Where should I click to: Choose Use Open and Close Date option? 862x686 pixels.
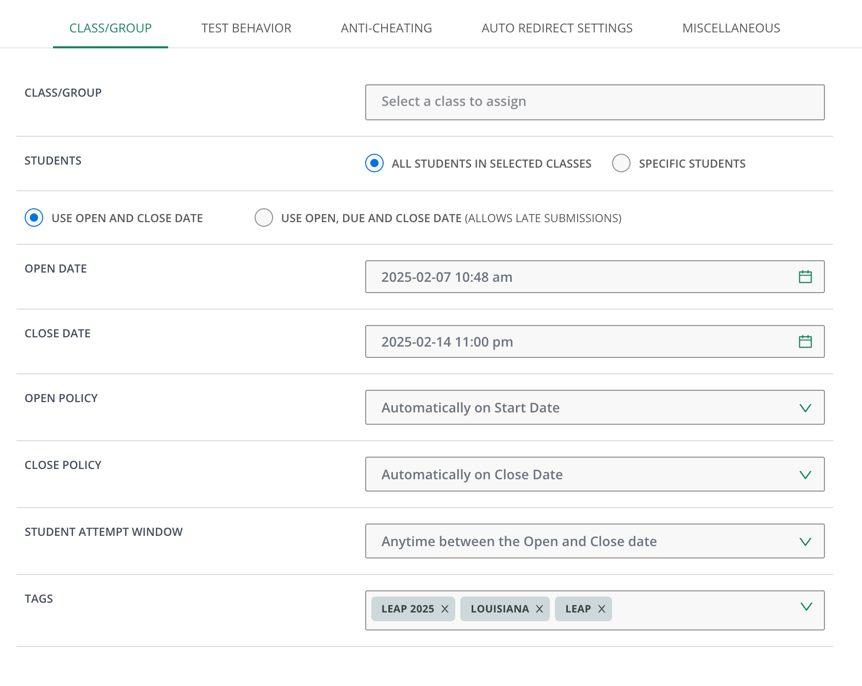(34, 218)
